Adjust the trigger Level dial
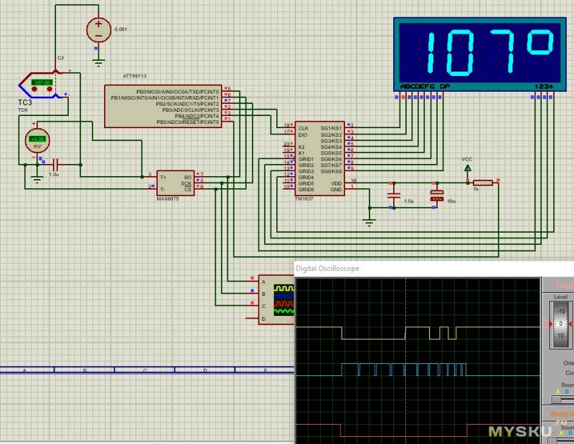Image resolution: width=574 pixels, height=444 pixels. point(560,324)
